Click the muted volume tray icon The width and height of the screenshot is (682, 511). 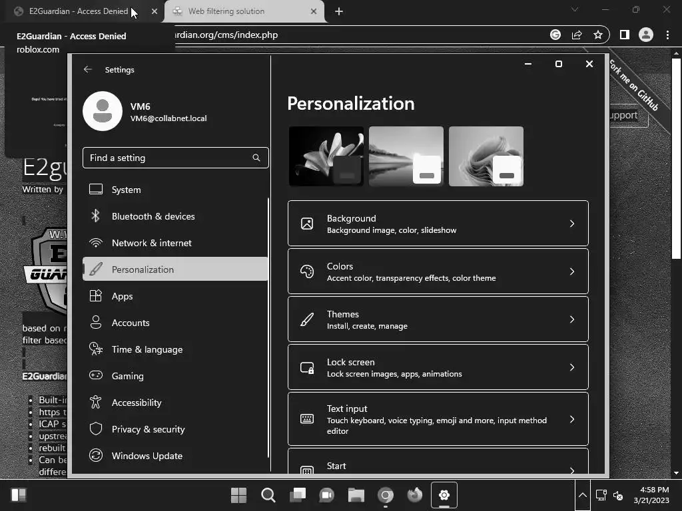pos(618,495)
